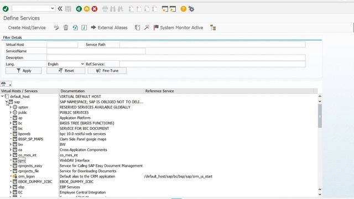Expand the bc node
This screenshot has width=354, height=199.
coord(11,123)
